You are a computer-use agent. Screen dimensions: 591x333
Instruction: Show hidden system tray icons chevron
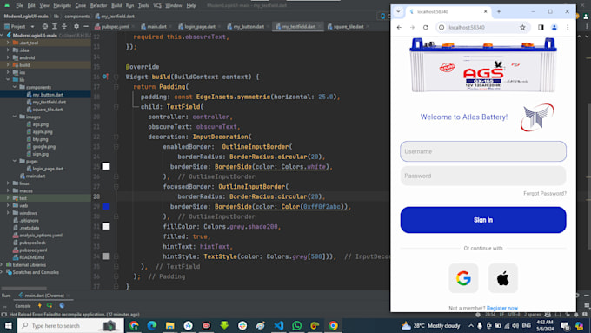pyautogui.click(x=471, y=325)
